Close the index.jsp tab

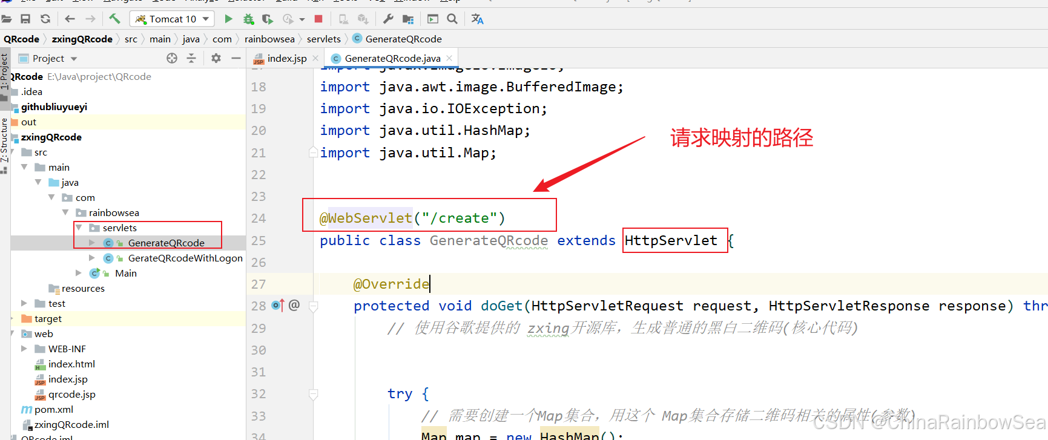[x=315, y=58]
